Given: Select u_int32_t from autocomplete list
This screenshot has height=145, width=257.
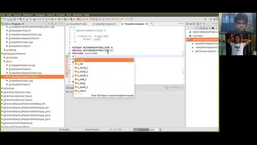Looking at the screenshot, I should coord(104,72).
